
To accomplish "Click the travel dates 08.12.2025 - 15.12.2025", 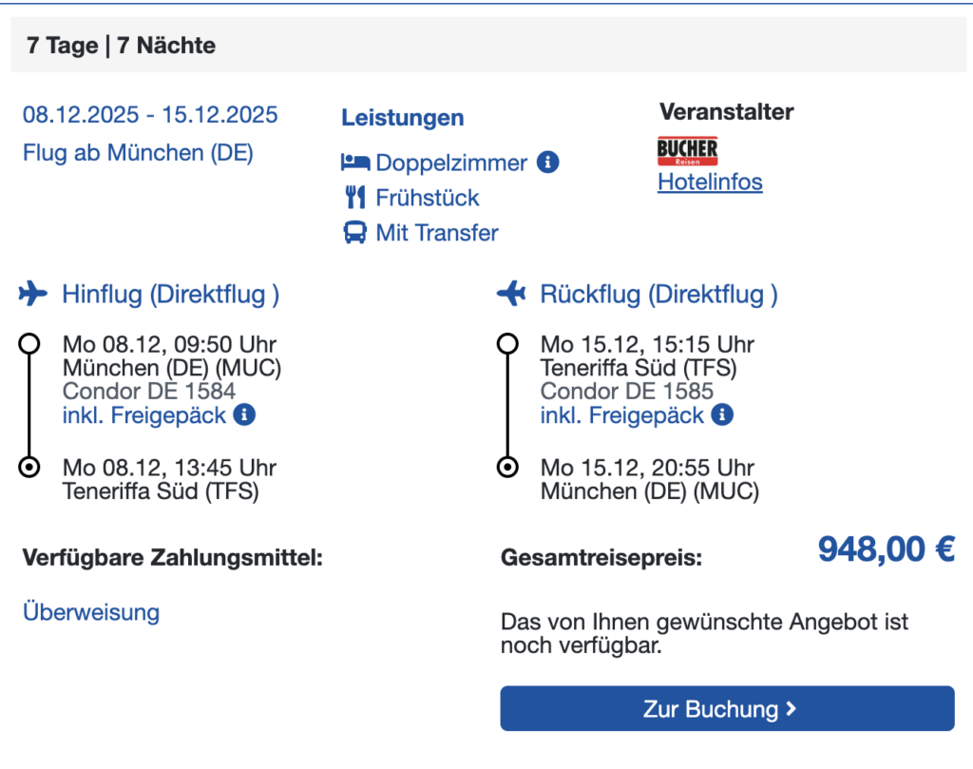I will coord(150,115).
